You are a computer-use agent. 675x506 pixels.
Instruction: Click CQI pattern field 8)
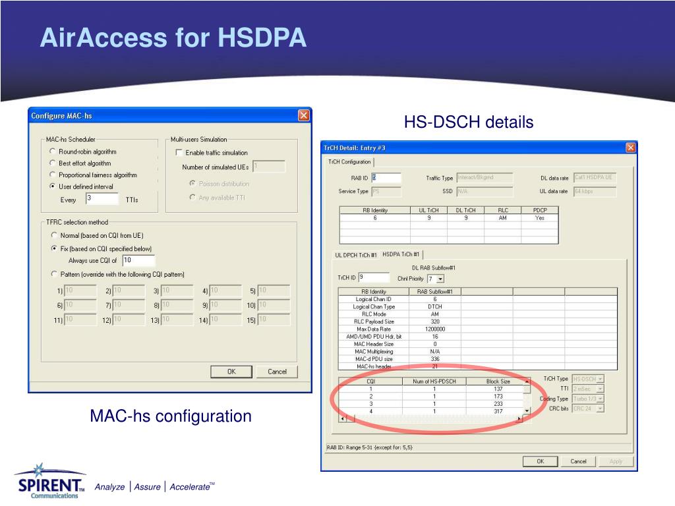(x=177, y=305)
